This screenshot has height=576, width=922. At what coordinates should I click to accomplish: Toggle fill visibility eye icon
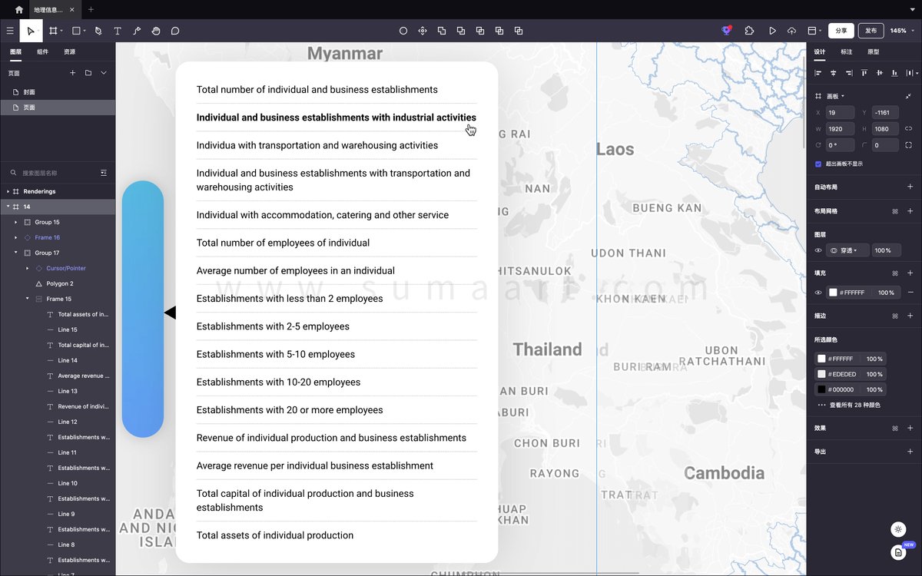[x=818, y=293]
